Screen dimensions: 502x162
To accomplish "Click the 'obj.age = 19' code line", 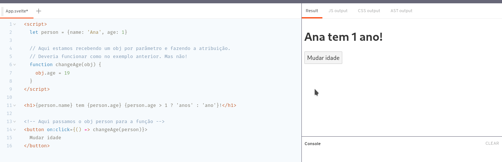I will [53, 73].
